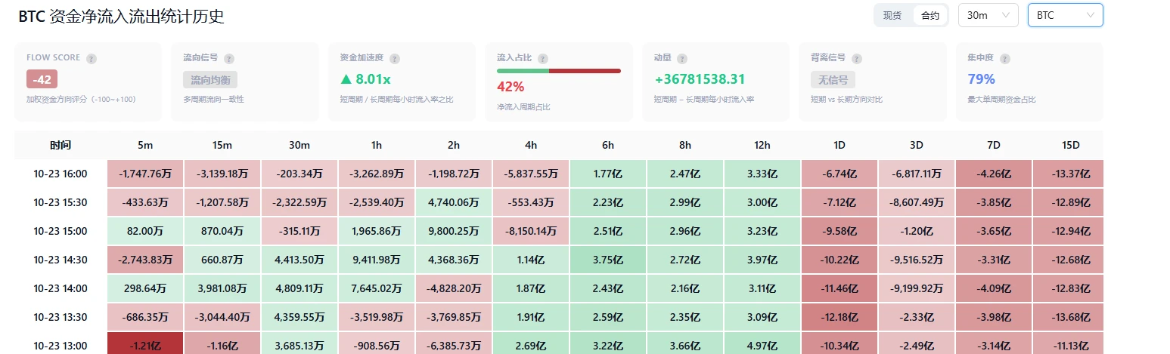Click the 1h column header
The height and width of the screenshot is (354, 1170).
point(377,145)
